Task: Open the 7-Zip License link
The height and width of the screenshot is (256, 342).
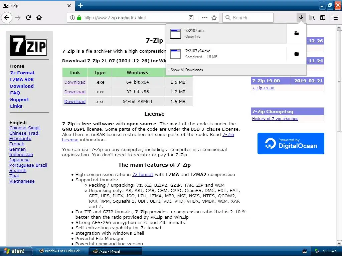Action: [228, 135]
